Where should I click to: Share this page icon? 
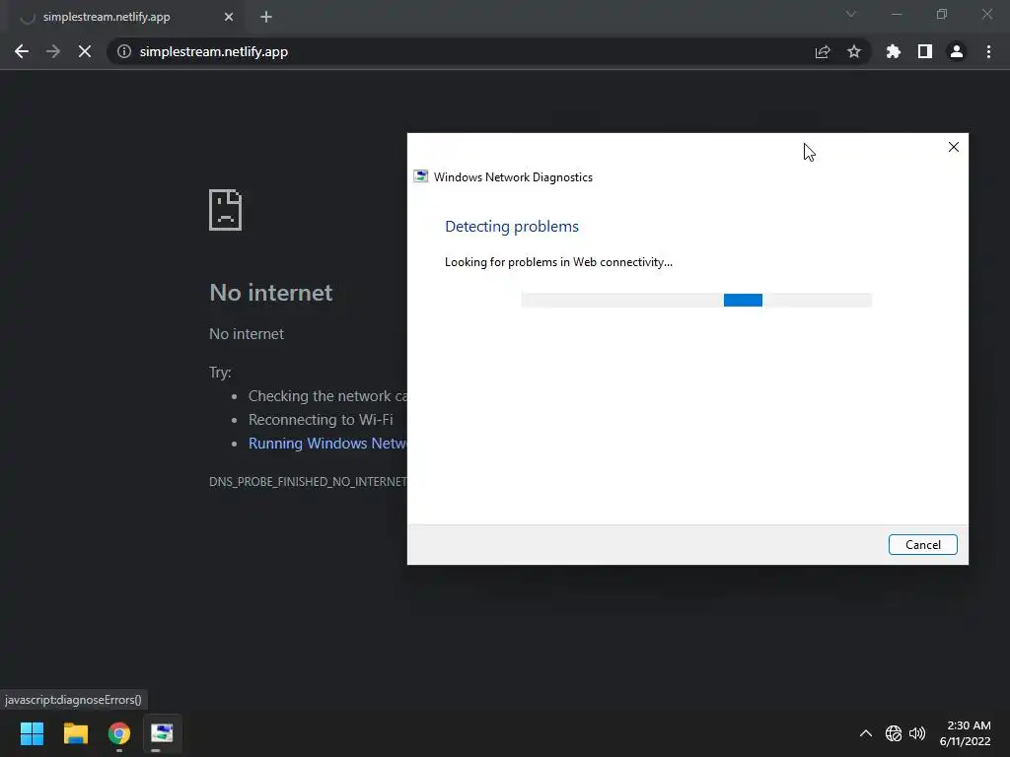823,51
